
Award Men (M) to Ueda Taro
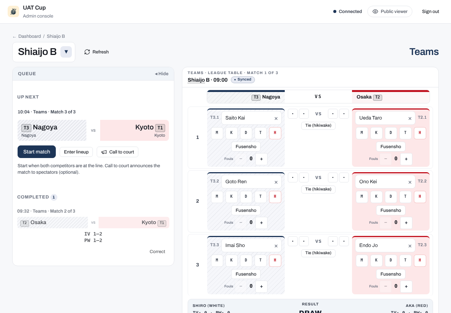(x=362, y=133)
